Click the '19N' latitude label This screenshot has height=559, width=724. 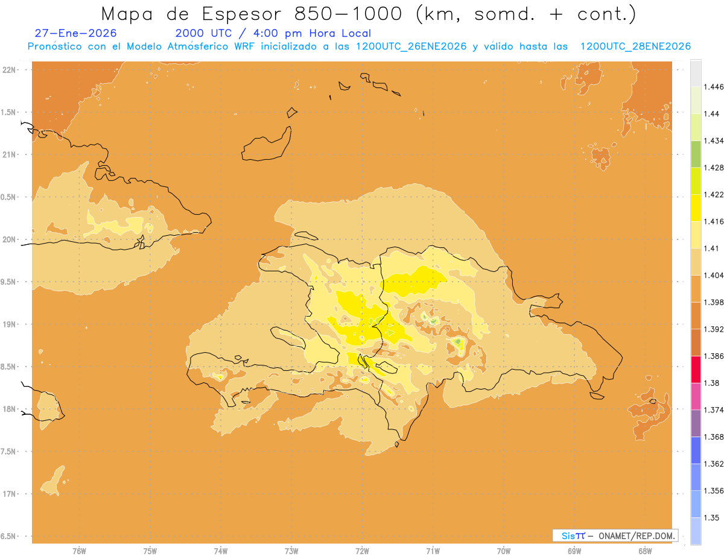10,324
